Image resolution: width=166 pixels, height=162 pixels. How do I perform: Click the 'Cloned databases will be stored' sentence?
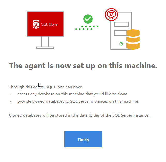79,115
